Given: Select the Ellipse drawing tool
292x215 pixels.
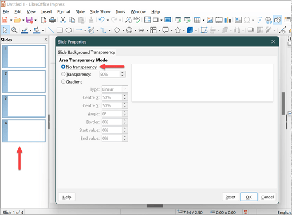Looking at the screenshot, I should point(69,30).
